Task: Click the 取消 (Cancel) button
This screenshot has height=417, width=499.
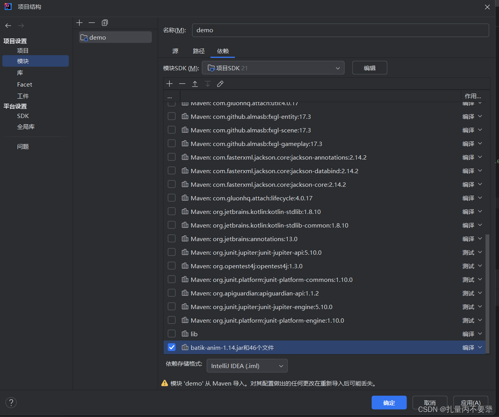Action: (x=430, y=403)
